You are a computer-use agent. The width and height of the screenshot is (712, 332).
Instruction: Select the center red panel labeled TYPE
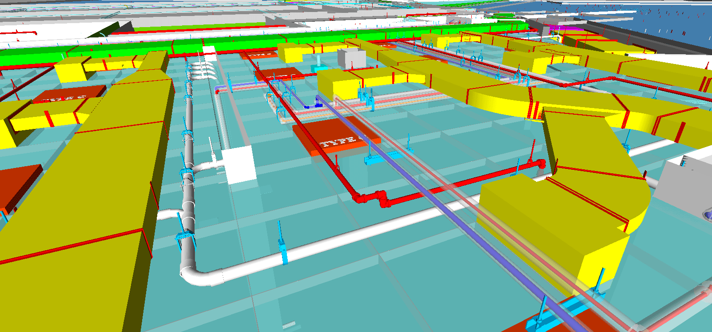336,136
